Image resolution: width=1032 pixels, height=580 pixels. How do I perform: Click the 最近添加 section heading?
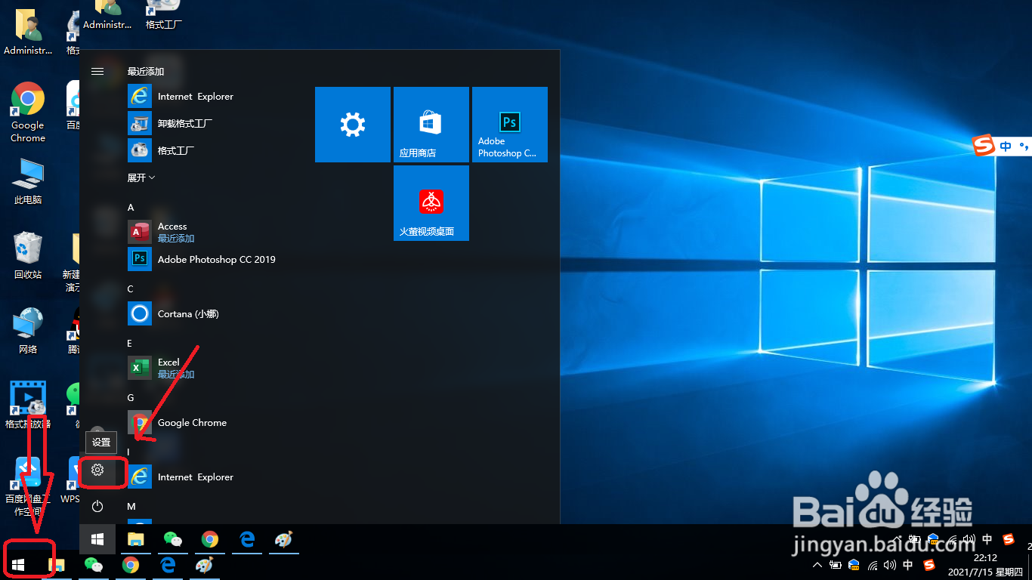[146, 72]
